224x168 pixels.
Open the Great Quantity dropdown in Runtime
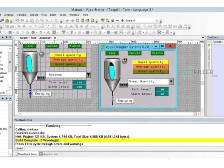click(x=171, y=82)
